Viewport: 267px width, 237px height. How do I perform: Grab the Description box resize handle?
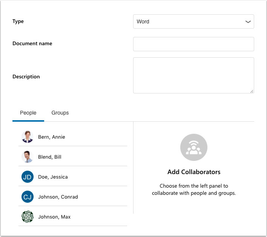[252, 91]
